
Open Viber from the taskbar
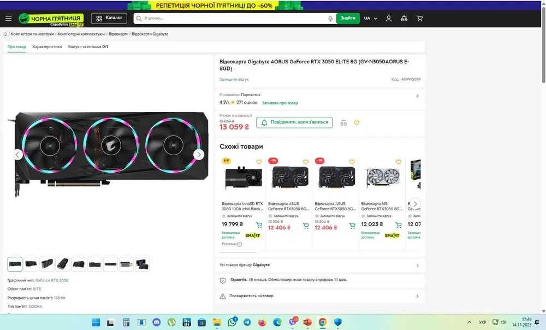[293, 322]
